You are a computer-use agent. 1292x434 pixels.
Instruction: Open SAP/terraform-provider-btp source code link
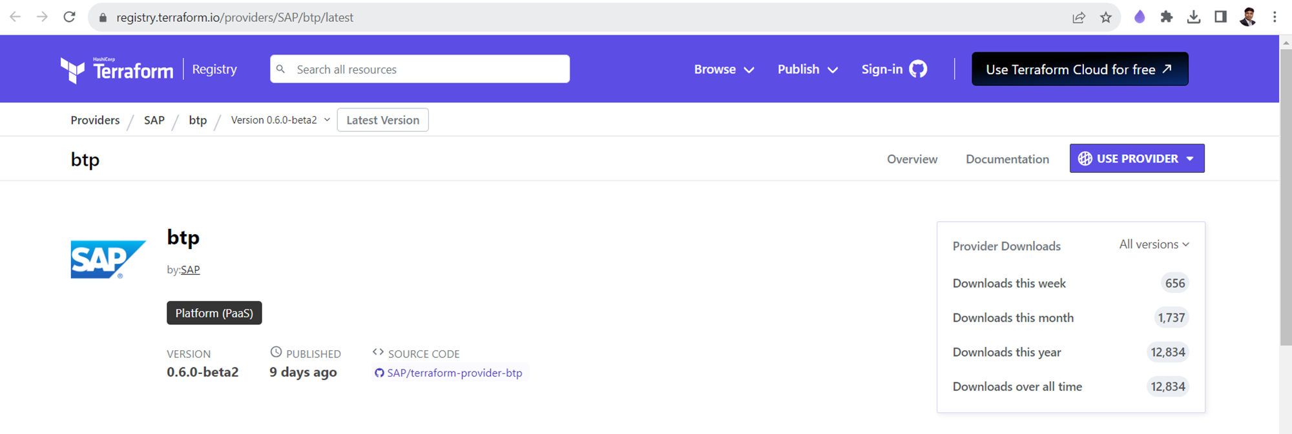click(x=454, y=373)
